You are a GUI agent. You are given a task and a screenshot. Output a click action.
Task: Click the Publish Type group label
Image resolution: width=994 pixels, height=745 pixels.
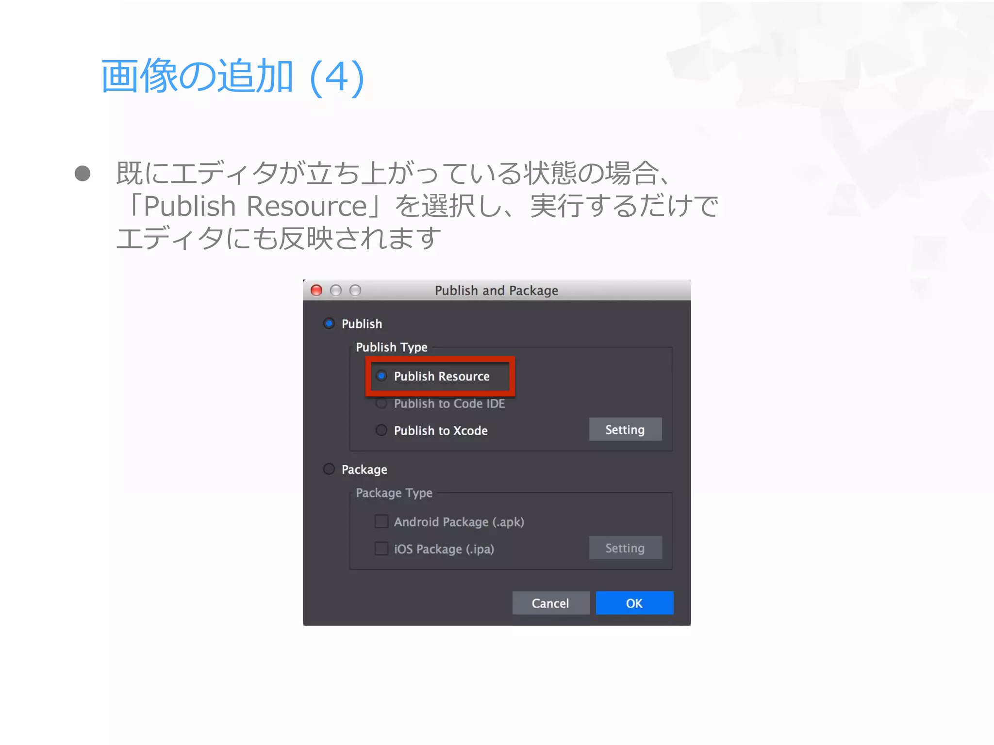tap(392, 347)
